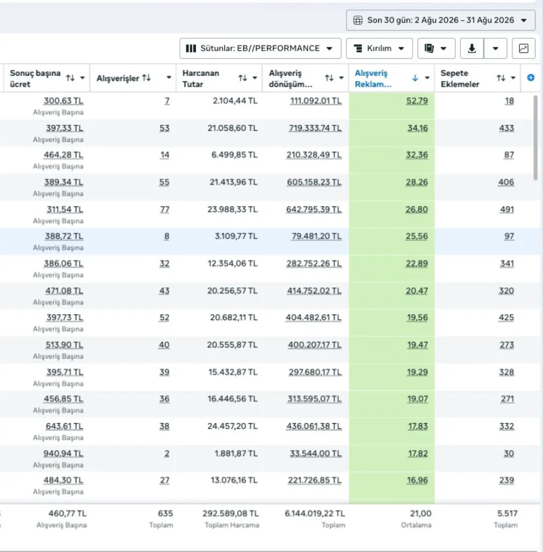The height and width of the screenshot is (552, 544).
Task: Open Alışveriş dönüşüm column menu caret
Action: point(341,78)
